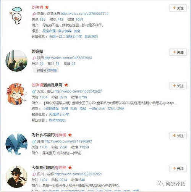Open the 昌吉学院 education link

(x=91, y=37)
